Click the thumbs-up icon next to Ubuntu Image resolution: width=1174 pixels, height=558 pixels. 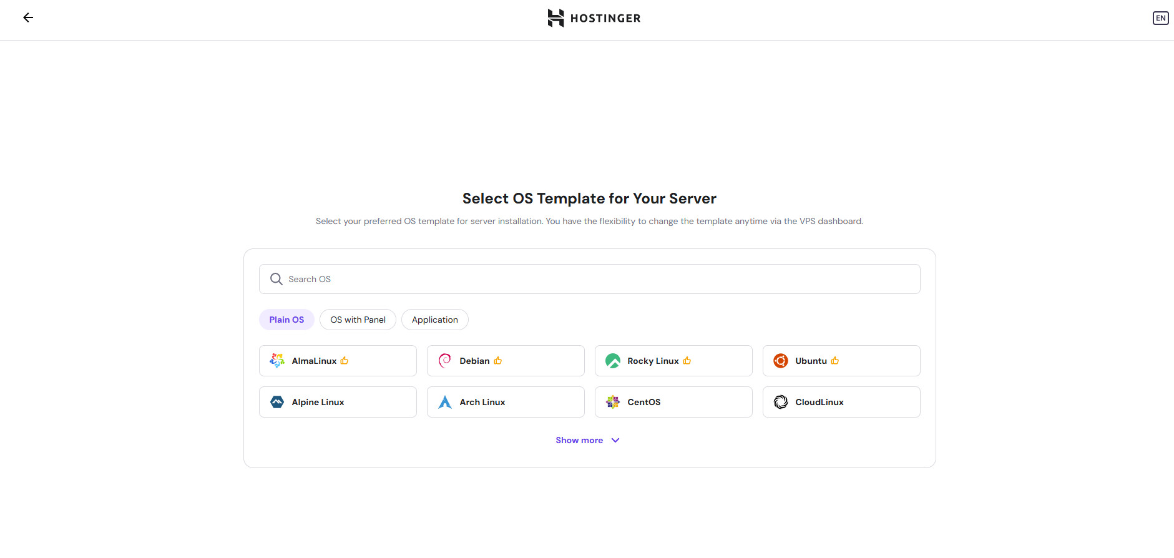835,361
